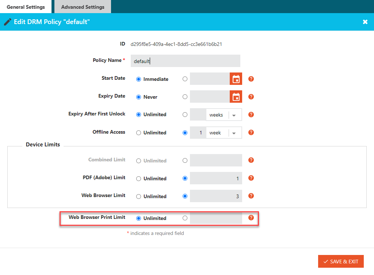
Task: Select numeric PDF (Adobe) Limit radio
Action: point(185,178)
